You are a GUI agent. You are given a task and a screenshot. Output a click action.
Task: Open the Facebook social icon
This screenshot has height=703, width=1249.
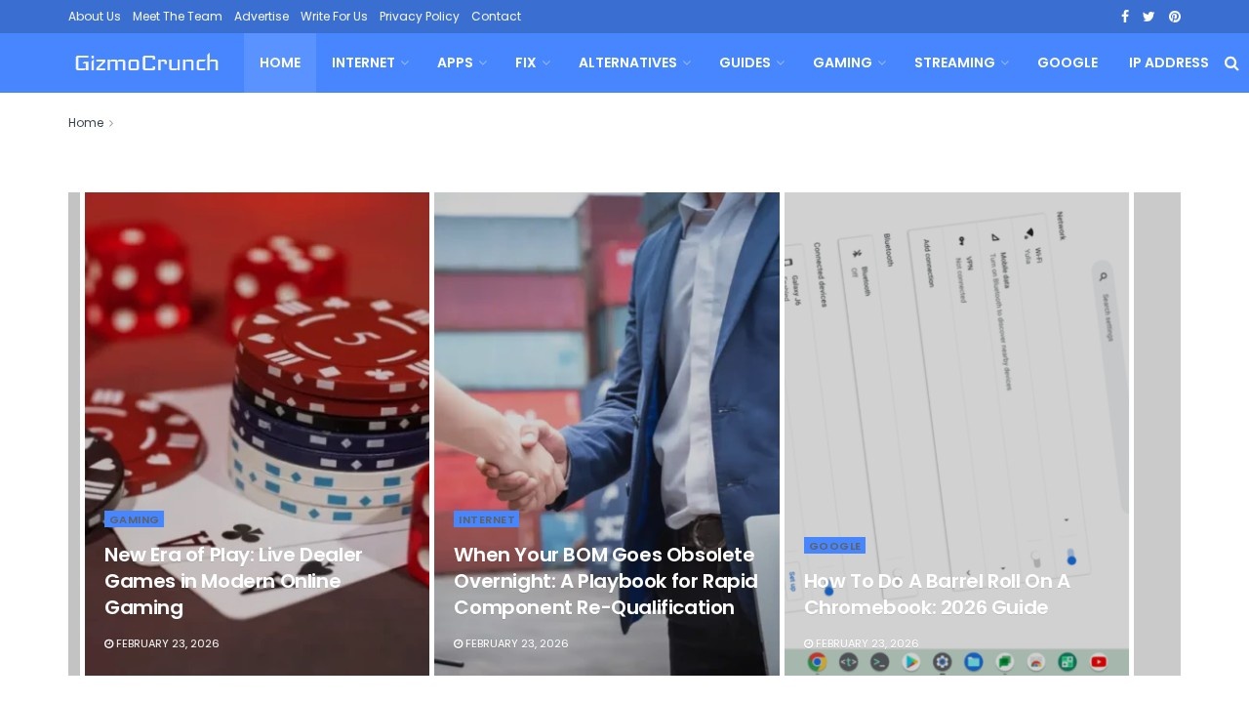[1125, 17]
